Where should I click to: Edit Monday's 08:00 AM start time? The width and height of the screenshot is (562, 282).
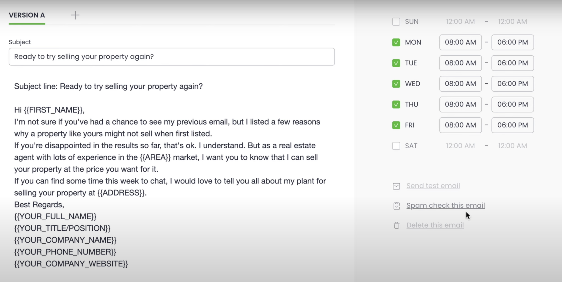(x=460, y=42)
